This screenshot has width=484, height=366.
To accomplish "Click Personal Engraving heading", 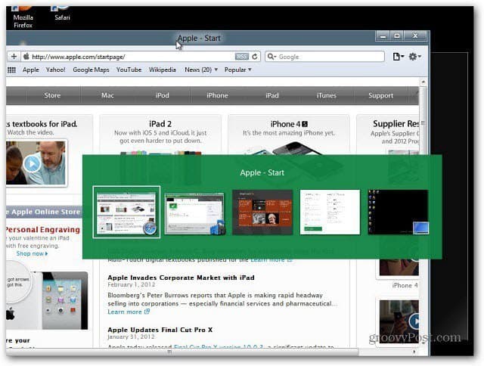I will 42,230.
